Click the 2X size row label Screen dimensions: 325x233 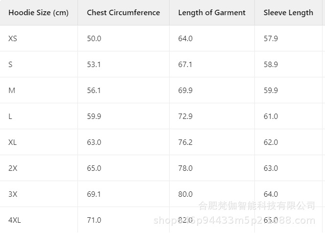(13, 168)
